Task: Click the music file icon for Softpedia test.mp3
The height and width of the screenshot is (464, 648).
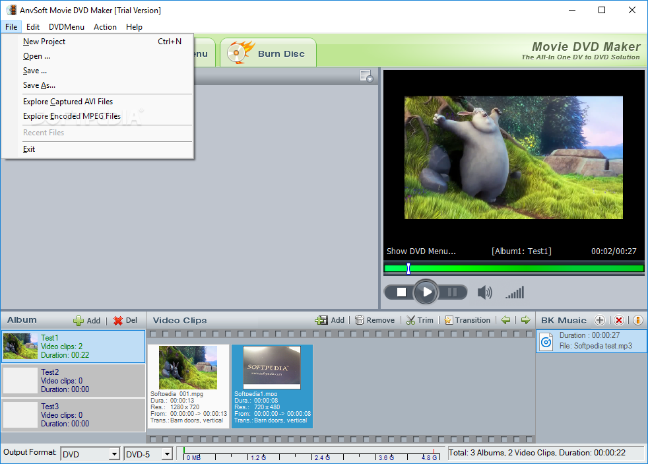Action: 546,341
